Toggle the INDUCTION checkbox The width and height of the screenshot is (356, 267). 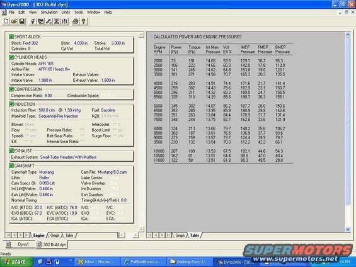(x=11, y=104)
